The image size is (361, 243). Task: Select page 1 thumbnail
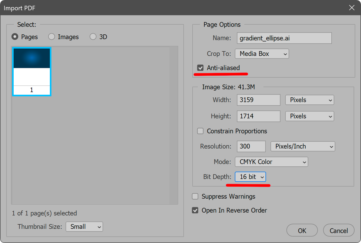32,71
